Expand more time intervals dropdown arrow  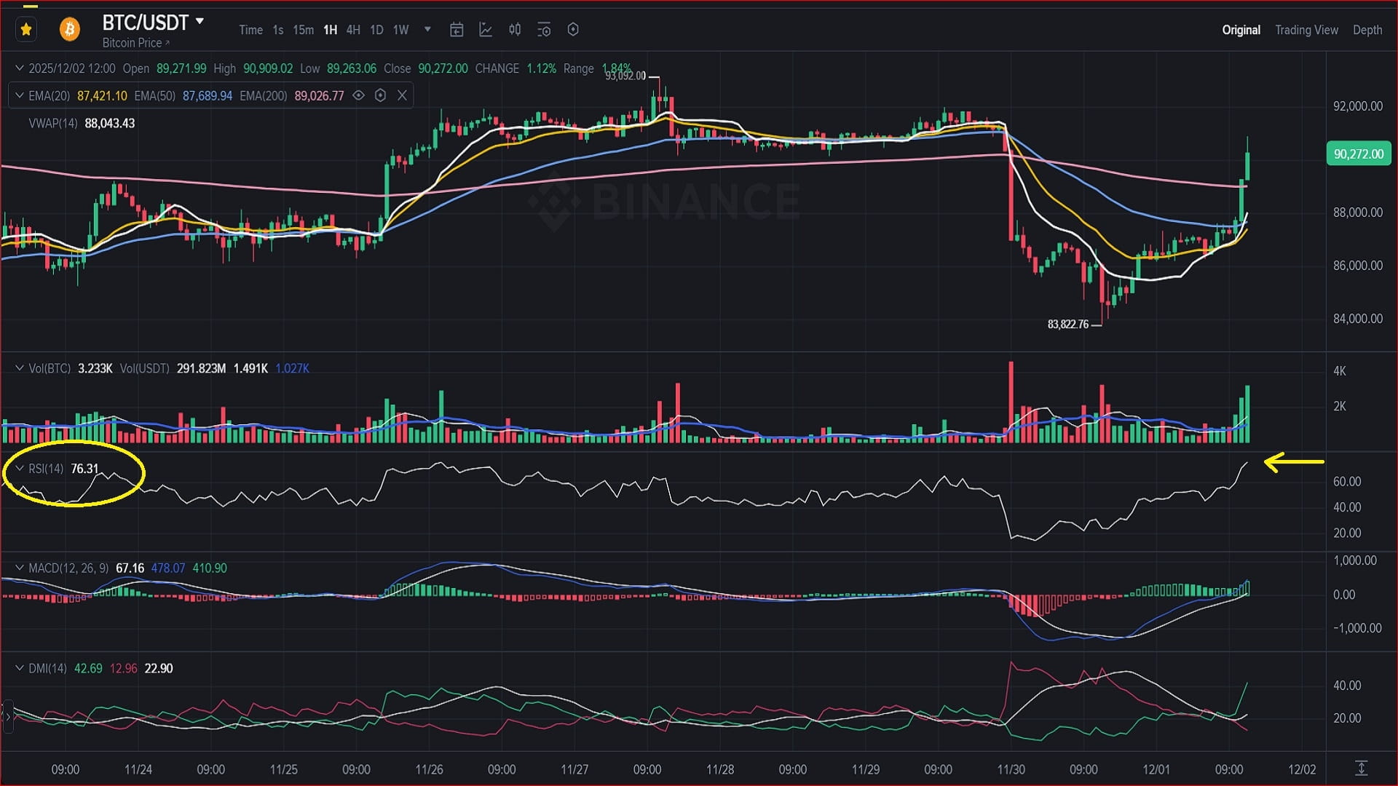427,30
